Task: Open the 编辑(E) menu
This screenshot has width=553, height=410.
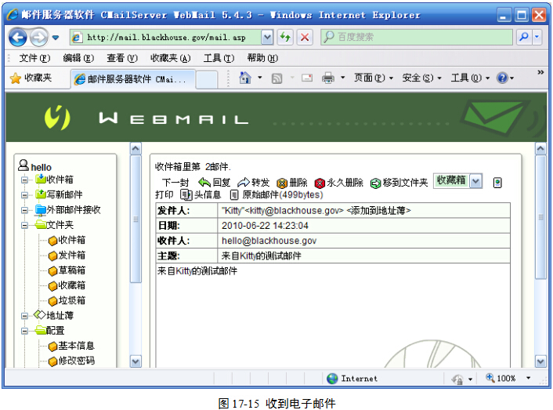Action: pos(78,58)
